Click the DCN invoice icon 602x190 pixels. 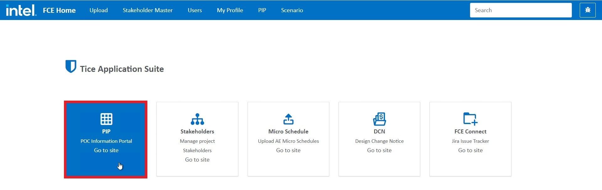click(x=379, y=119)
